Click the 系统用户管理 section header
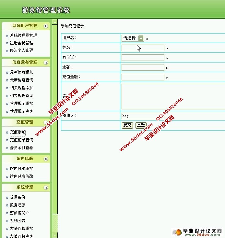225x238 pixels. pos(26,26)
